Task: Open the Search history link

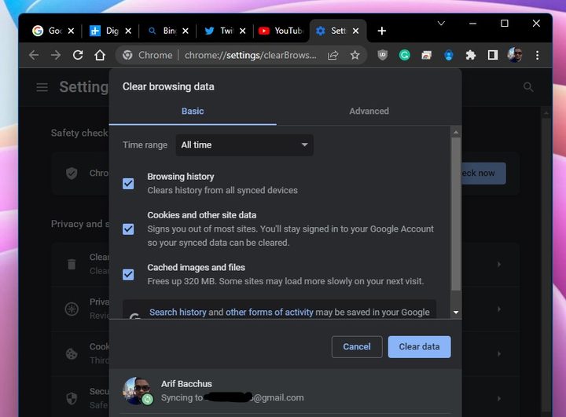Action: click(x=178, y=313)
